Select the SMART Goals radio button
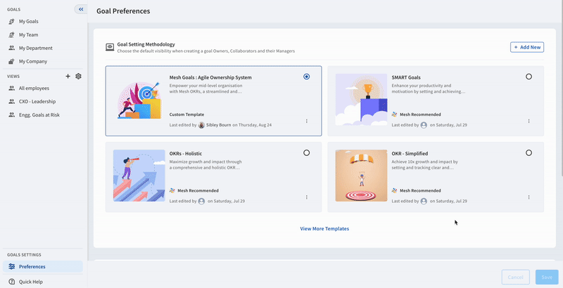This screenshot has width=563, height=288. point(529,77)
